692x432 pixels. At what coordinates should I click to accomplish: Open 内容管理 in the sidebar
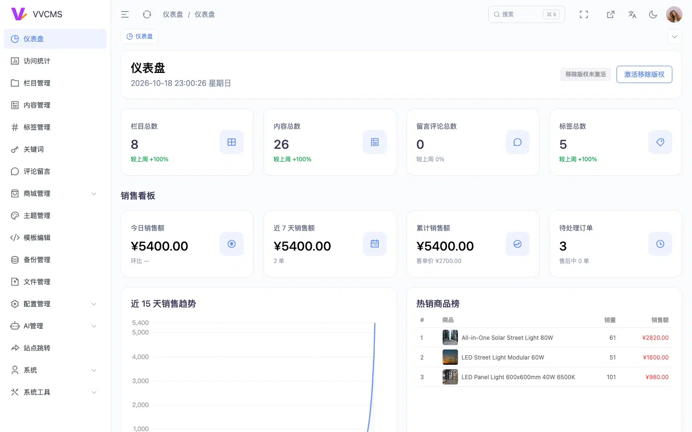55,105
